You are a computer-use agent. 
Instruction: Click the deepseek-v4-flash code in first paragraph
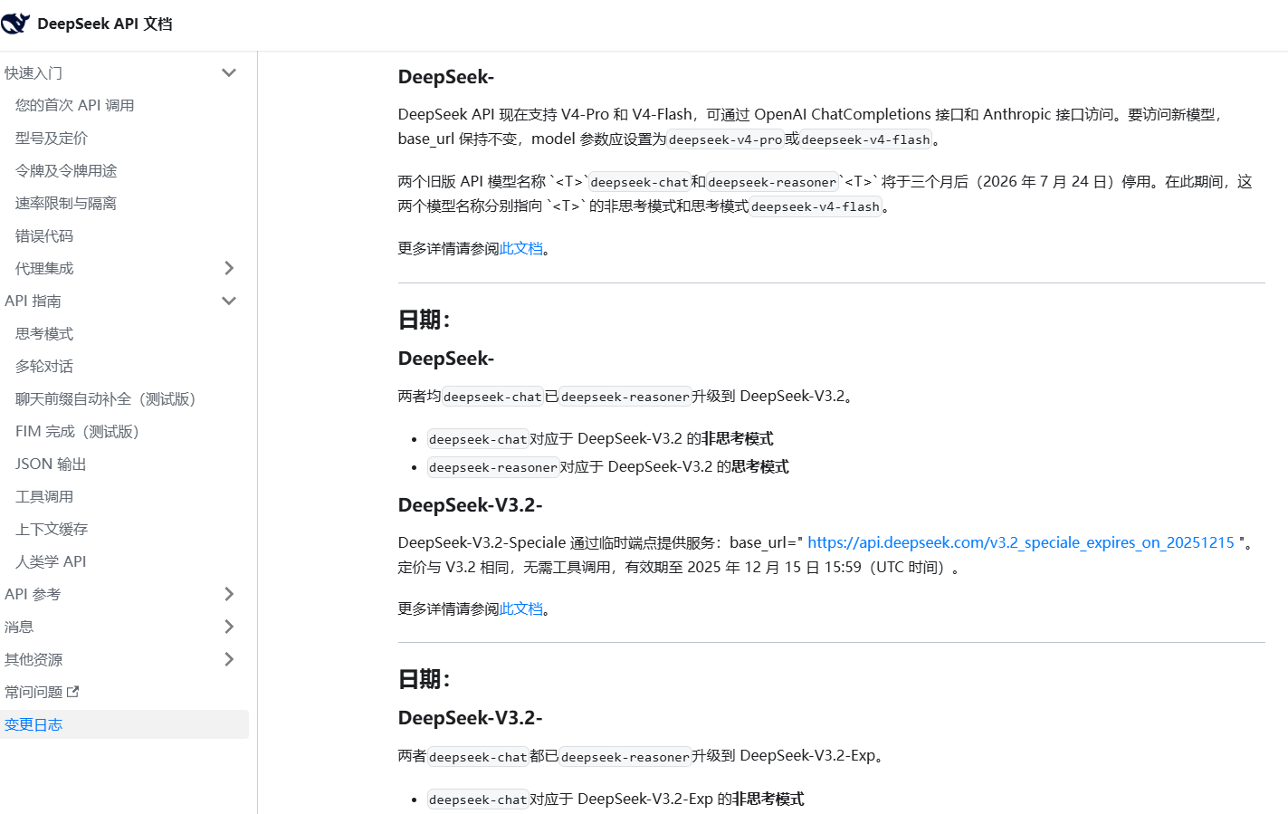(x=865, y=139)
